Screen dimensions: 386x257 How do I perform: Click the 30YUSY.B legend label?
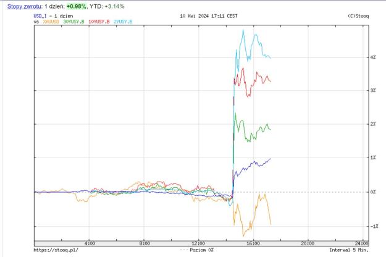coord(73,22)
